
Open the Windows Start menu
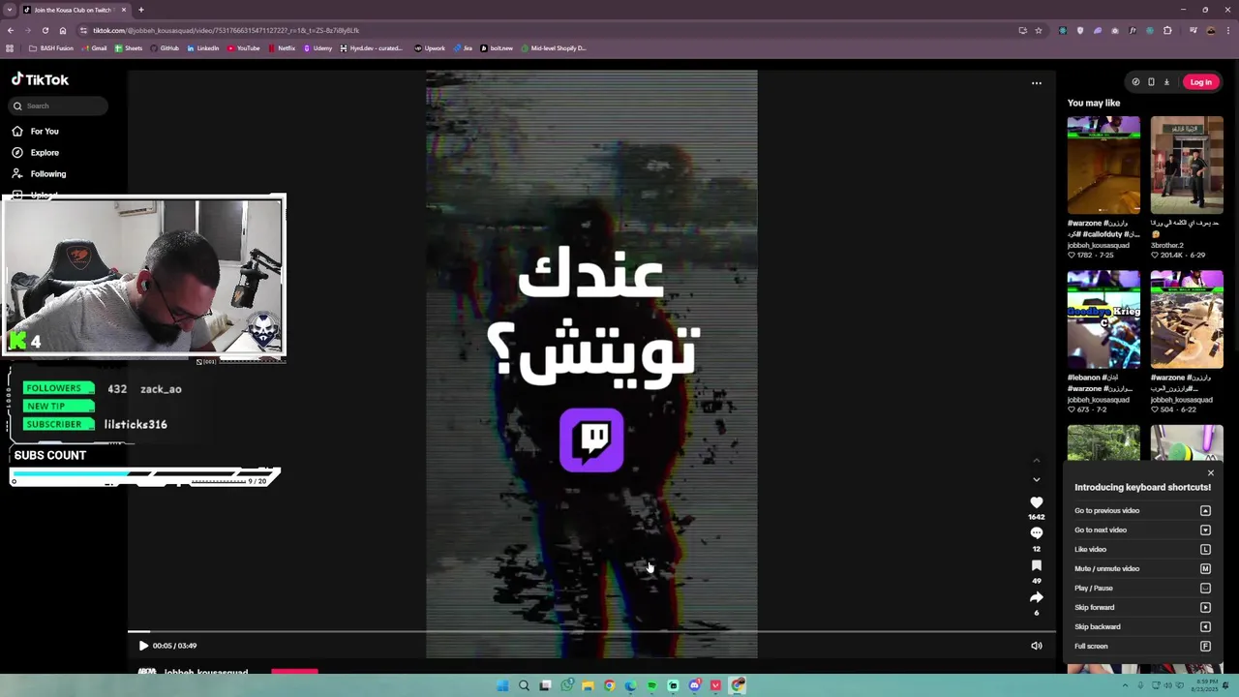pyautogui.click(x=502, y=685)
